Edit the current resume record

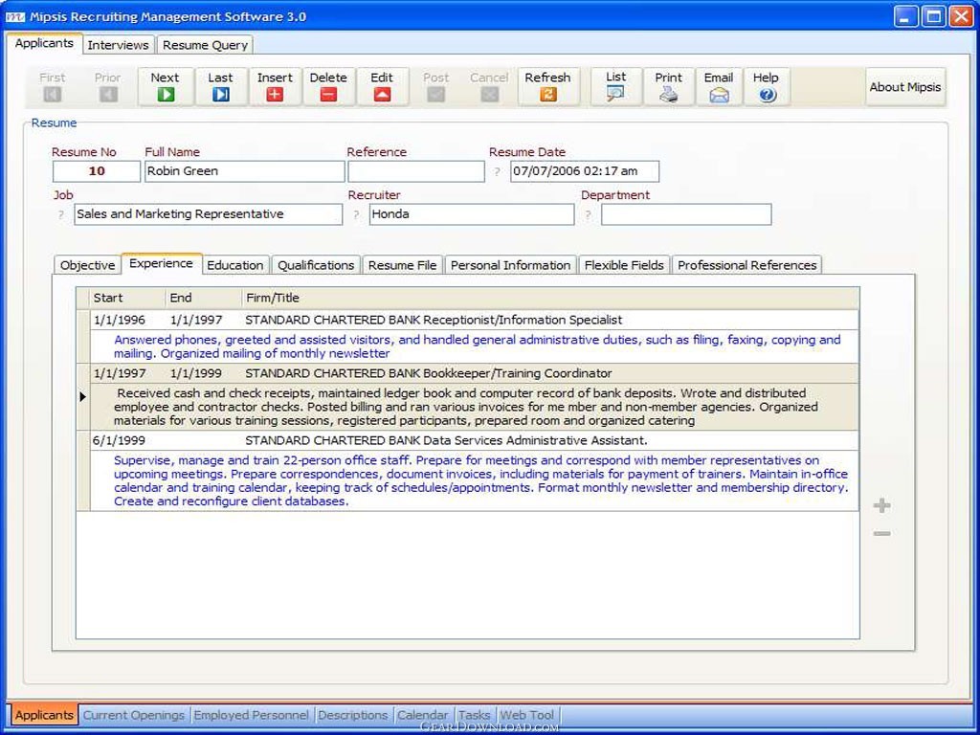pos(382,86)
